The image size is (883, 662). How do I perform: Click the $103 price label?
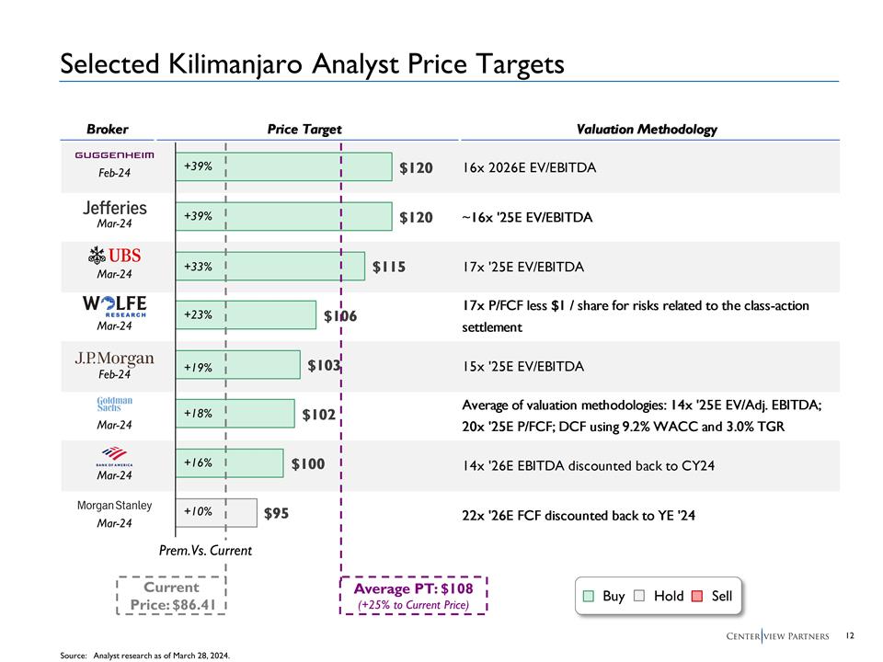pos(324,365)
